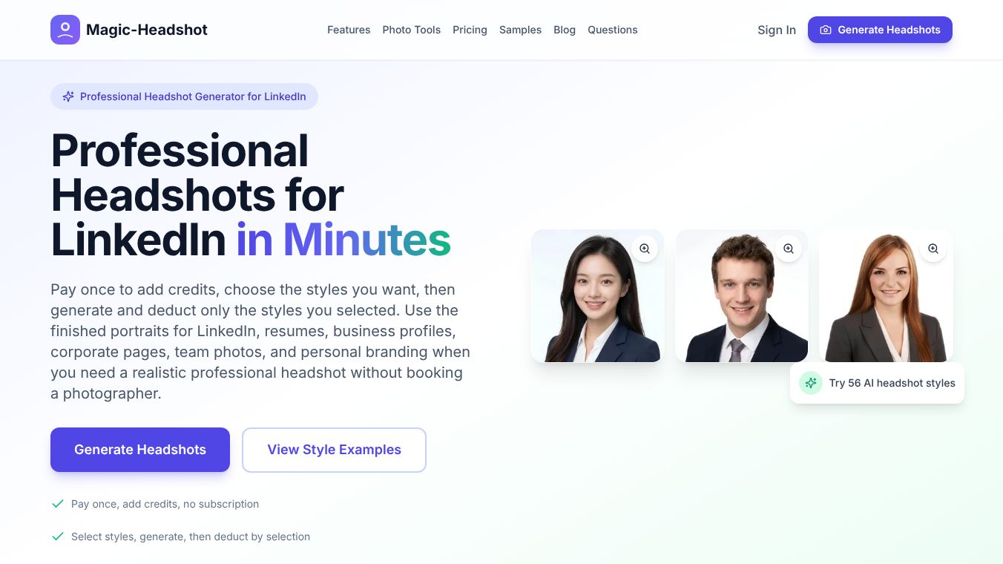1003x564 pixels.
Task: Open the man in suit sample headshot
Action: [742, 295]
